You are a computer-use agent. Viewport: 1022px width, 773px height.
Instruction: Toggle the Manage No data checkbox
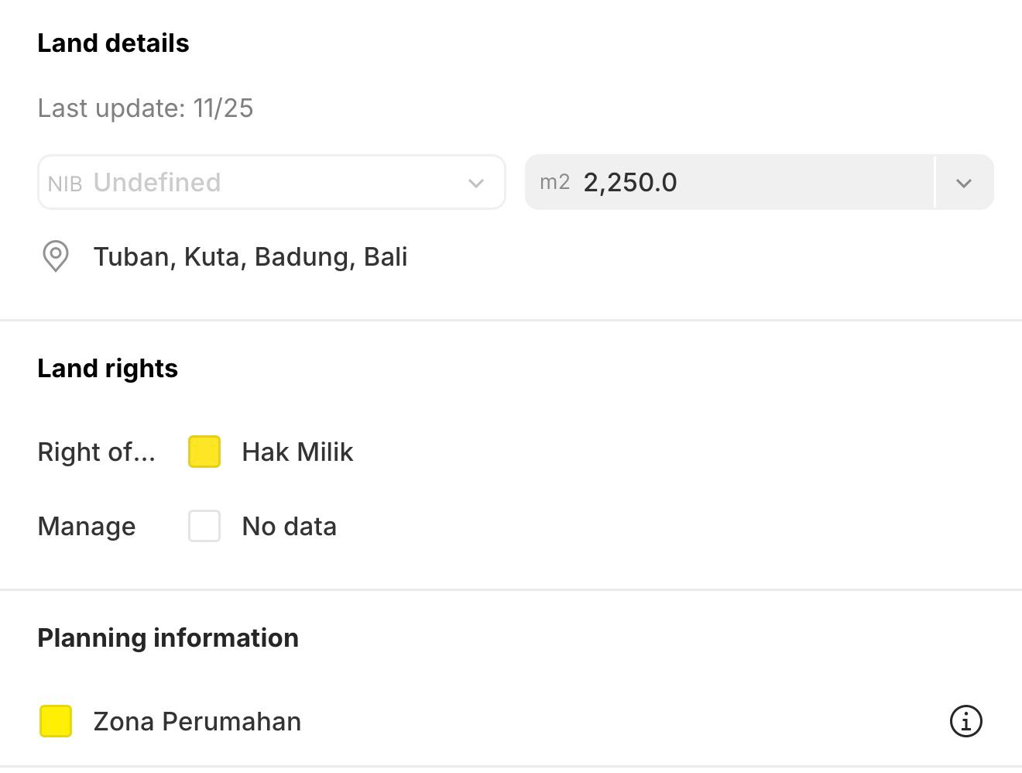click(x=204, y=526)
